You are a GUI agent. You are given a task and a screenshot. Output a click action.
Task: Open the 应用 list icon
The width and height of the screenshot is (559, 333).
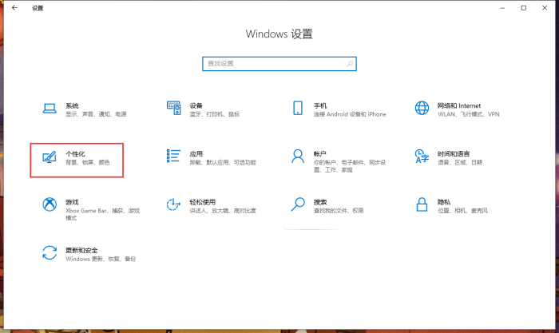pyautogui.click(x=174, y=157)
